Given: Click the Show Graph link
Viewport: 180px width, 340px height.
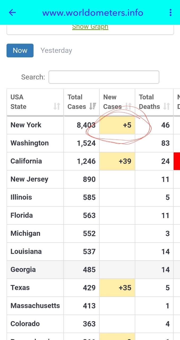Looking at the screenshot, I should point(90,27).
